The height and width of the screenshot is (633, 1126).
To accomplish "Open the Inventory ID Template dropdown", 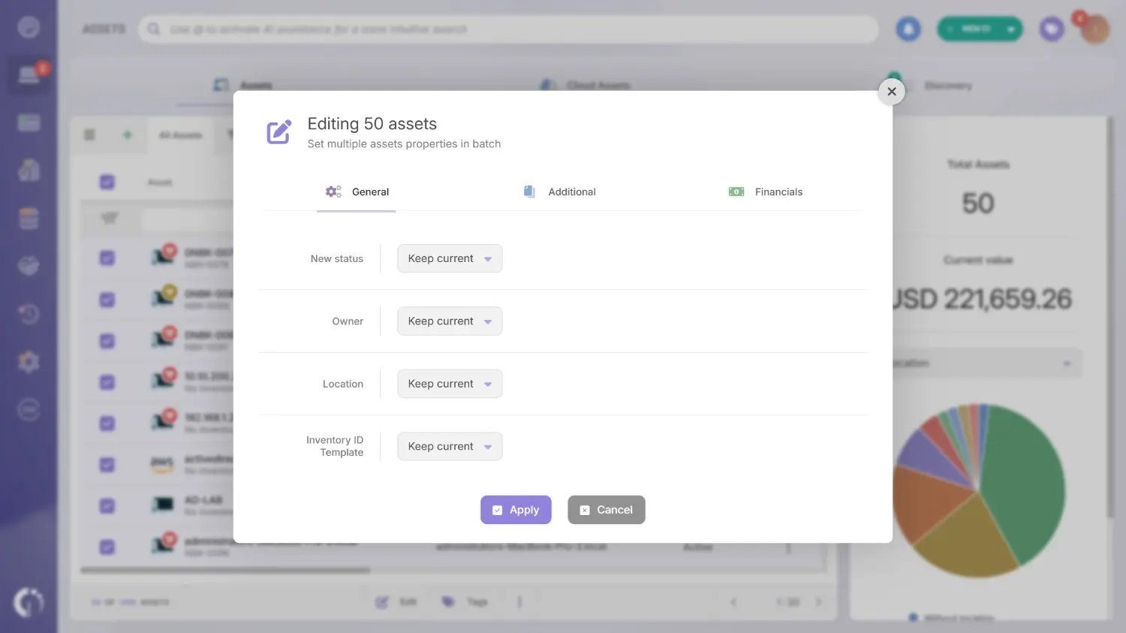I will (450, 446).
